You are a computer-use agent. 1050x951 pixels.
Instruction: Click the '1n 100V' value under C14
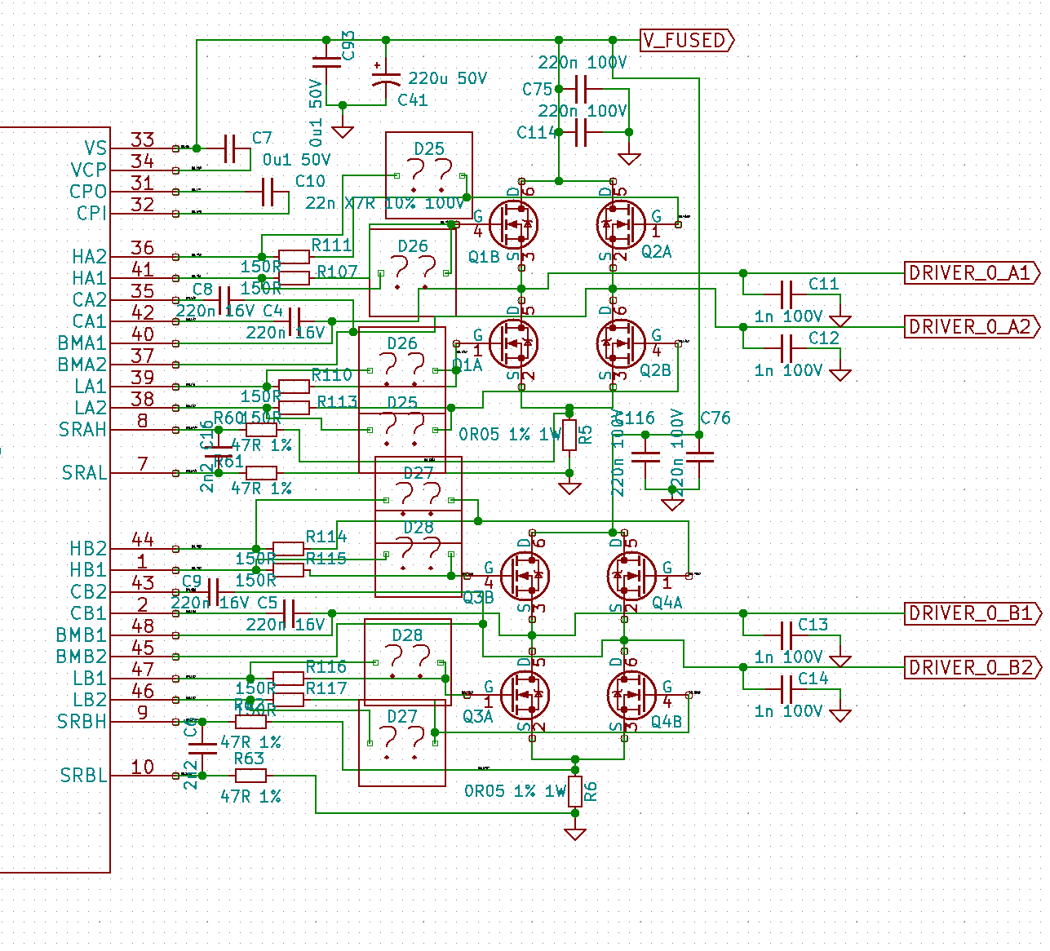[789, 711]
